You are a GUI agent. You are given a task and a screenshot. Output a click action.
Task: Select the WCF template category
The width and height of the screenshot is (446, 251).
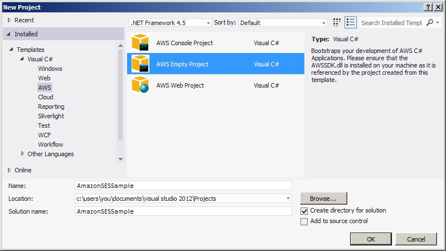pyautogui.click(x=45, y=135)
